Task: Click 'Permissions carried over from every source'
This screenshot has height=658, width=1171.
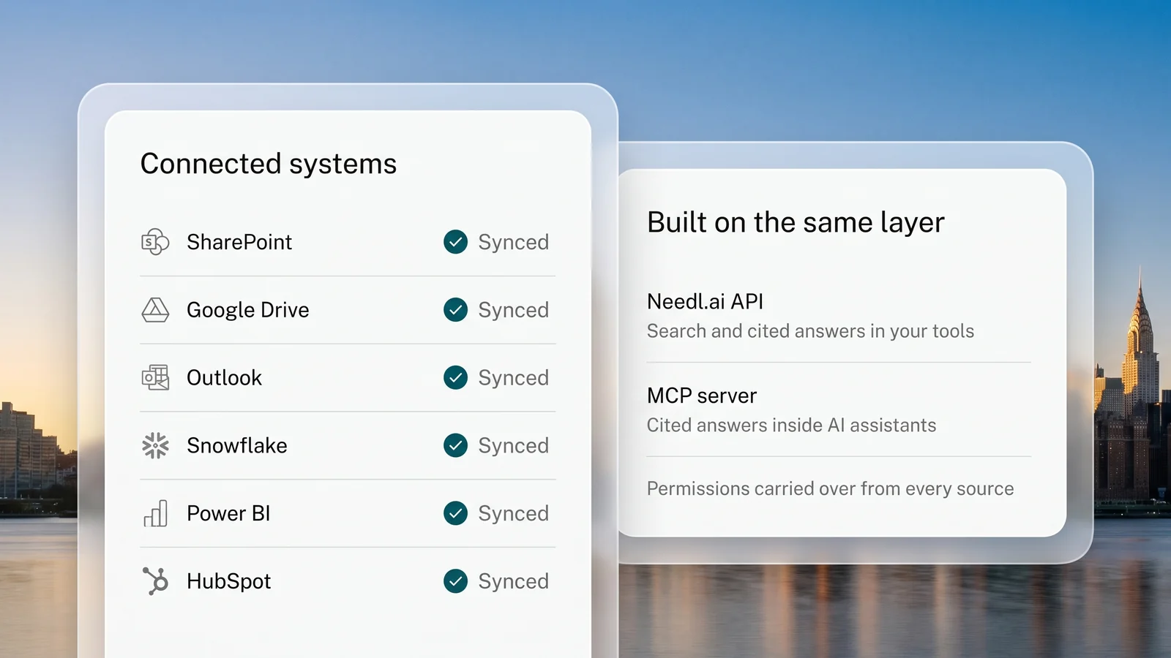Action: [x=830, y=489]
